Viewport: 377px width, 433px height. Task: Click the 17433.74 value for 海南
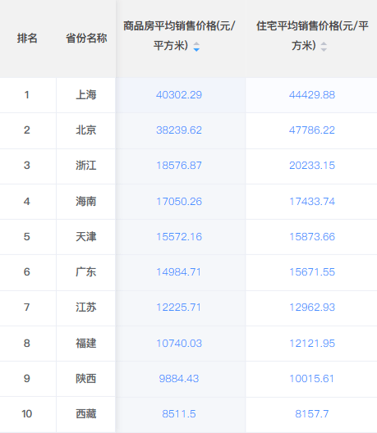pos(312,201)
